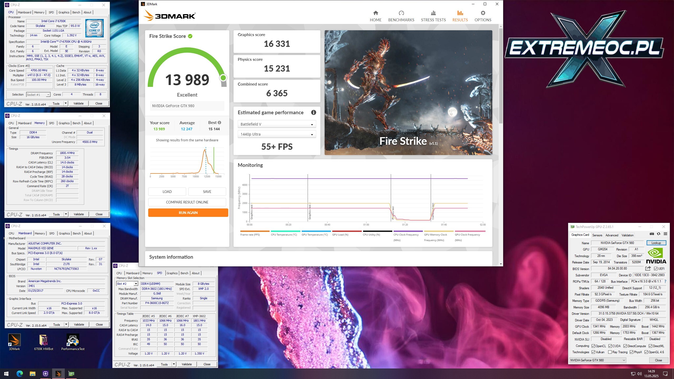Screen dimensions: 674x379
Task: Open the Benchmarks tab in 3DMark
Action: point(401,16)
